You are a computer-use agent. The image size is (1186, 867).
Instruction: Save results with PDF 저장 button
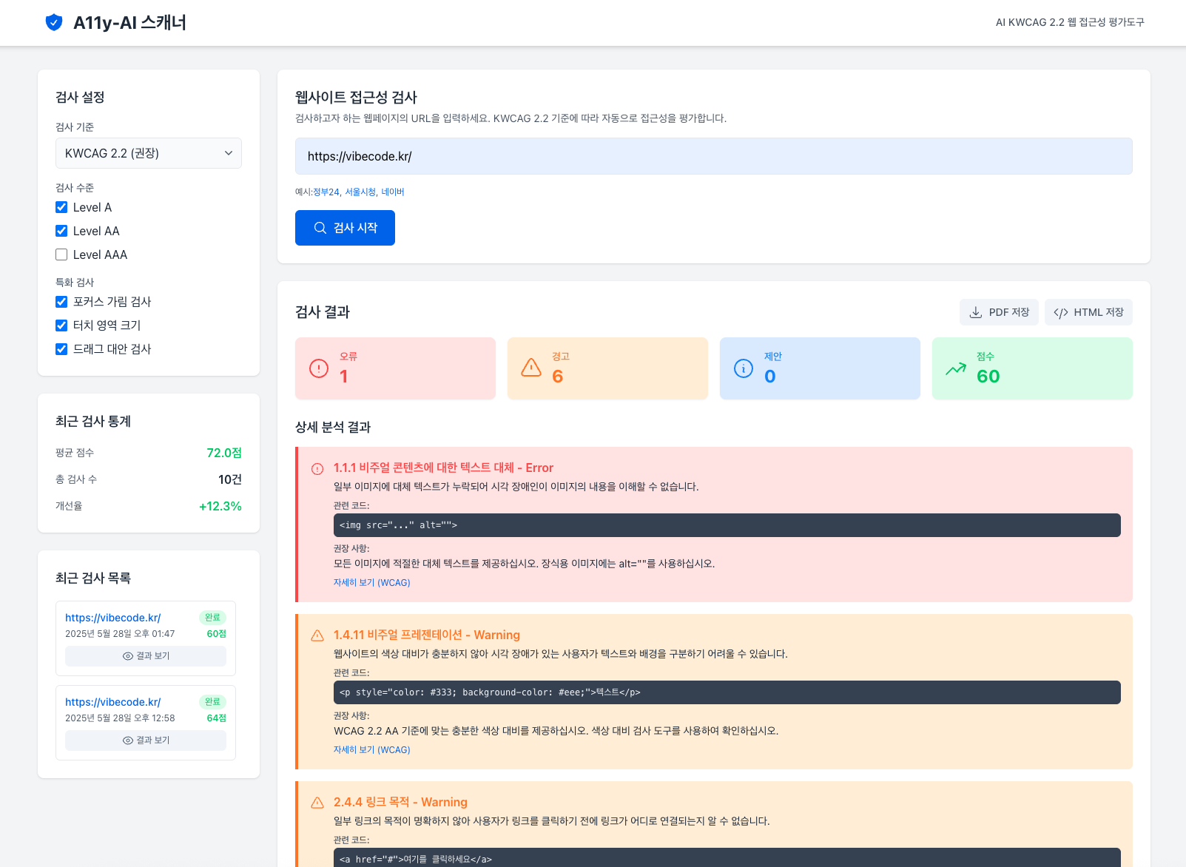click(999, 312)
